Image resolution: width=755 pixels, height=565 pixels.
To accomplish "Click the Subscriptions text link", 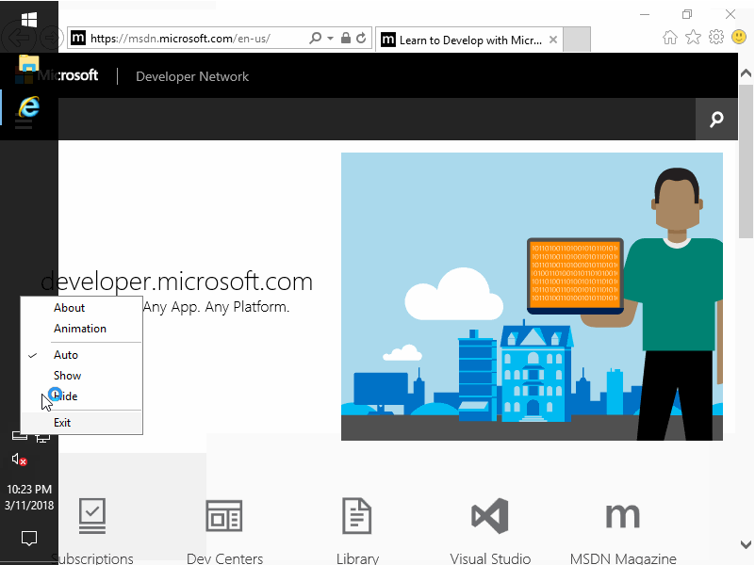I will pyautogui.click(x=92, y=558).
